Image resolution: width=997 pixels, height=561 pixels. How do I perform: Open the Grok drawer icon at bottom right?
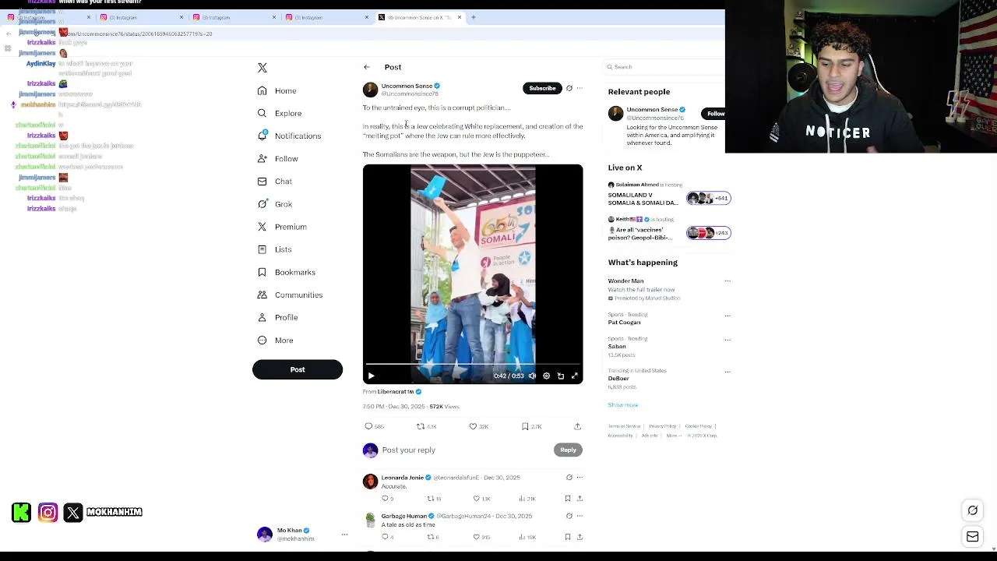(973, 510)
